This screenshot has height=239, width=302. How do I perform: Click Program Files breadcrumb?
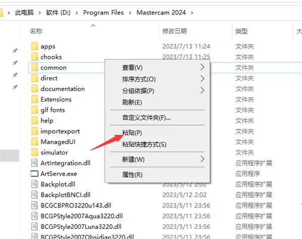point(103,13)
